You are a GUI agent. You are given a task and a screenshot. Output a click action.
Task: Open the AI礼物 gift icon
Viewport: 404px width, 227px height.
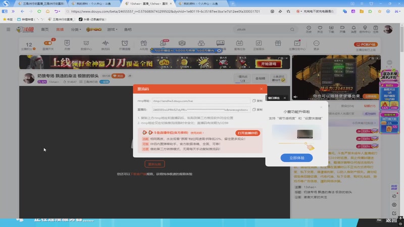click(x=144, y=45)
